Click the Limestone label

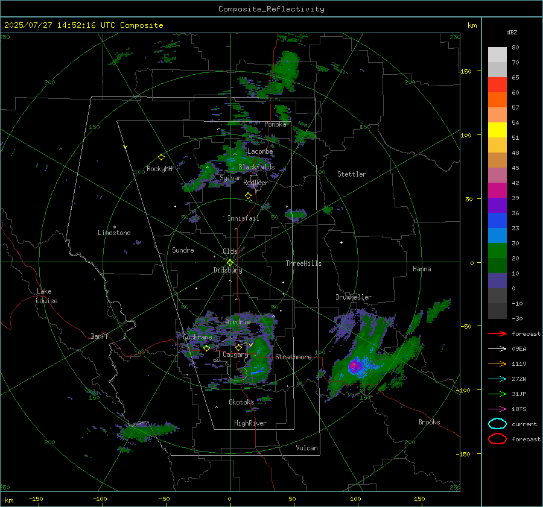tap(114, 233)
